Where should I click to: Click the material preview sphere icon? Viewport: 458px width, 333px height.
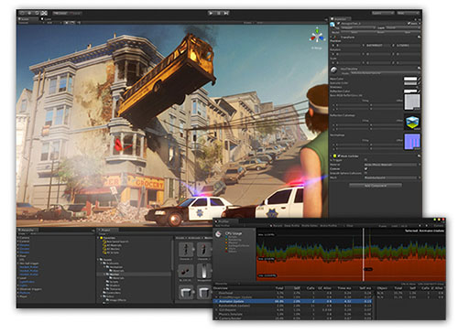(334, 70)
